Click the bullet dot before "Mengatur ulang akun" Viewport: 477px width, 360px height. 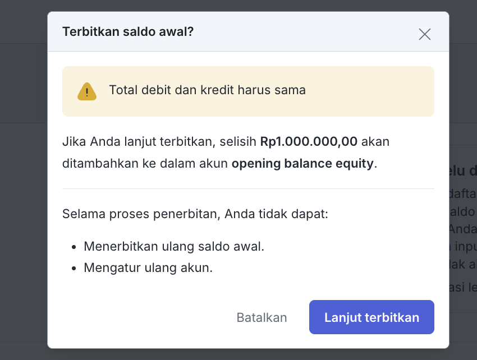coord(74,268)
